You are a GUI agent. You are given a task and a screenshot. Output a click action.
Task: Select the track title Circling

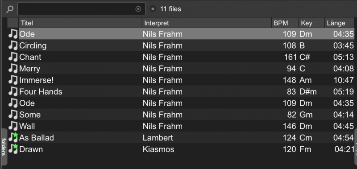click(33, 45)
